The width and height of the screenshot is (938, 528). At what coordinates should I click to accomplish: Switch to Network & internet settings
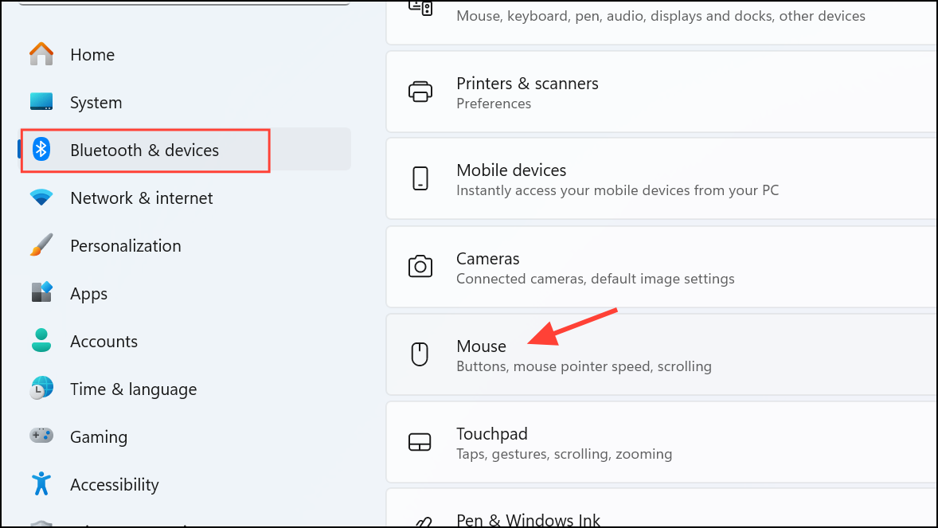click(x=141, y=198)
